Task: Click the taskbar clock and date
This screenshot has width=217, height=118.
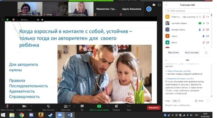Action: click(205, 115)
